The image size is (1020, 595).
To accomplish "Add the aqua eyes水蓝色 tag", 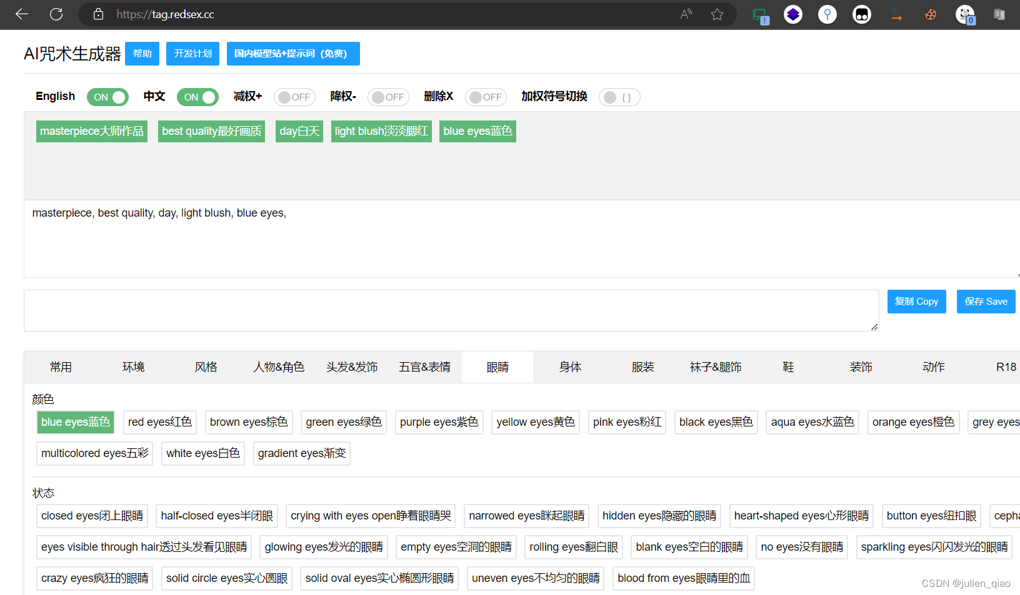I will pos(812,422).
